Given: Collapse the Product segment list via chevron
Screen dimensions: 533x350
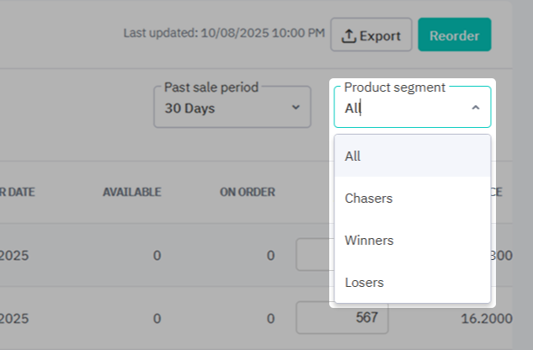Looking at the screenshot, I should (475, 108).
